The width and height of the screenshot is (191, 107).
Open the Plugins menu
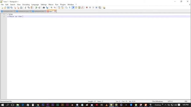point(63,4)
